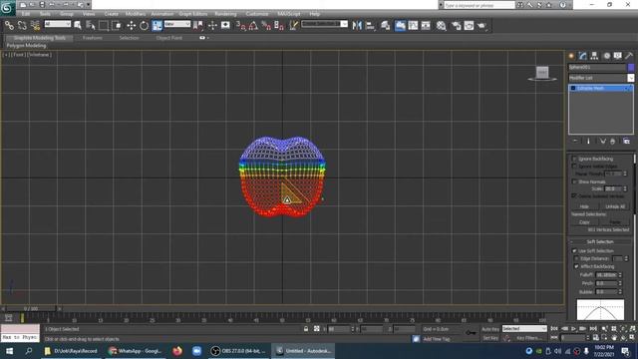Screen dimensions: 638x359
Task: Switch to the Object Paint ribbon tab
Action: point(169,38)
